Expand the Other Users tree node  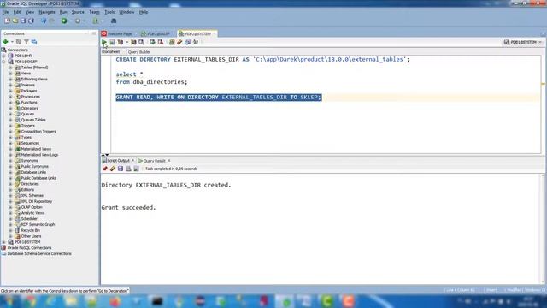10,236
